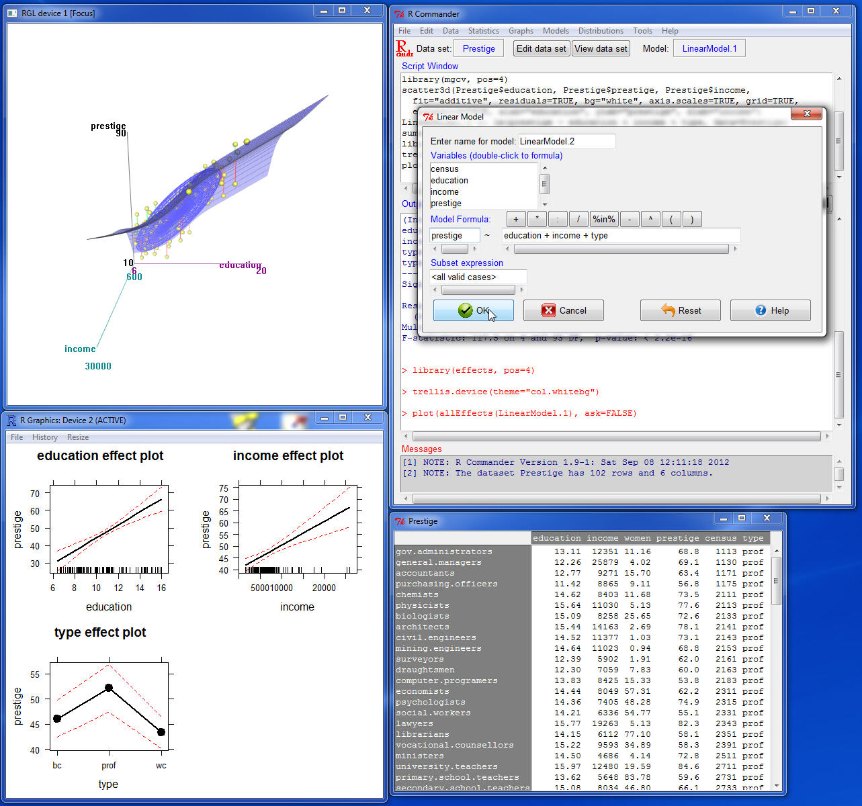Insert the close parenthesis into the formula
Viewport: 862px width, 806px height.
coord(692,219)
